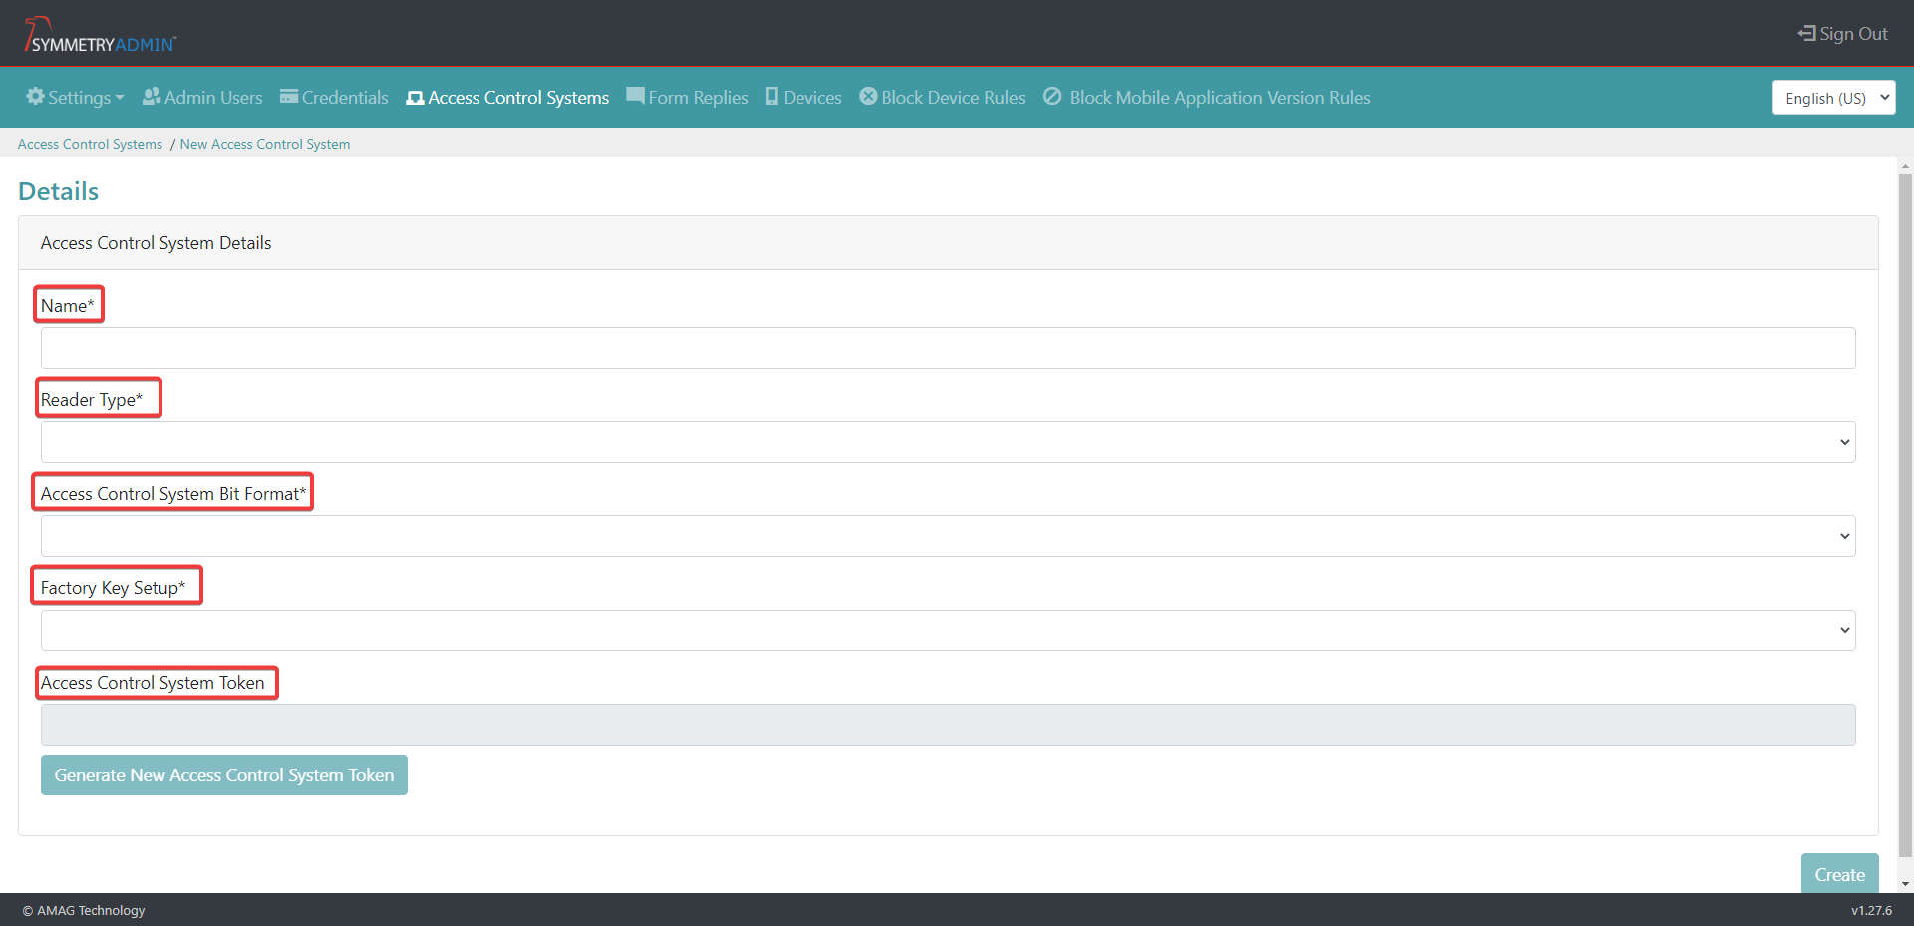Click the Sign Out link
The image size is (1914, 926).
pyautogui.click(x=1842, y=33)
